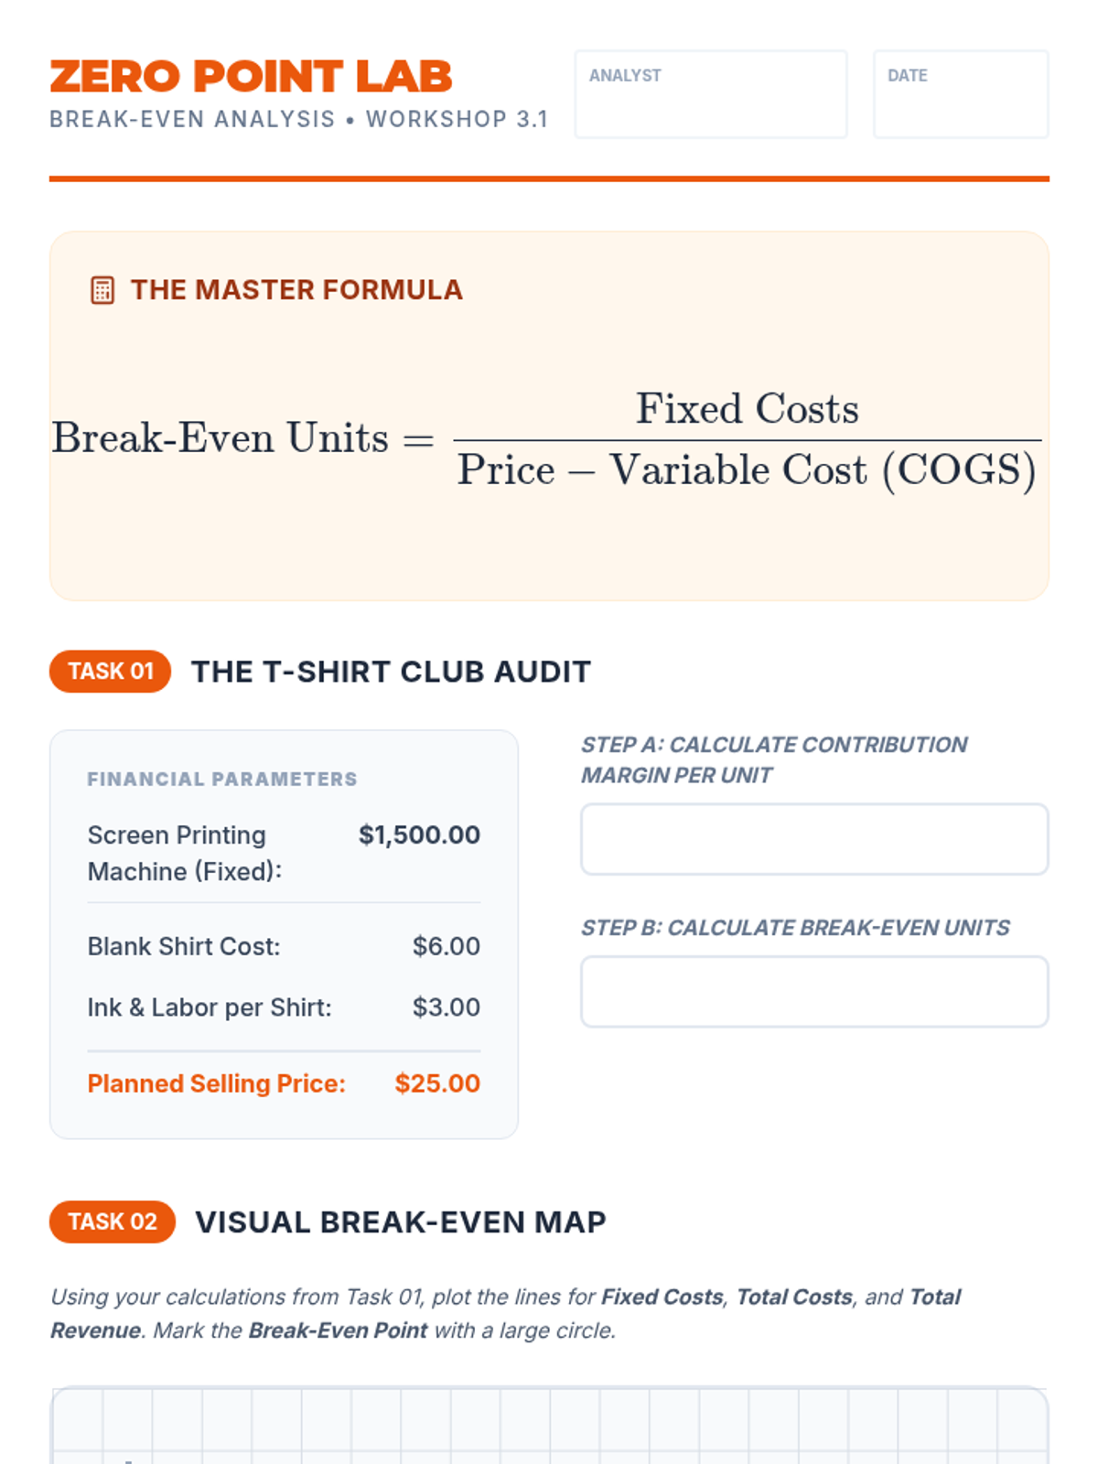Click the $1,500.00 machine cost value
This screenshot has height=1464, width=1098.
(419, 834)
